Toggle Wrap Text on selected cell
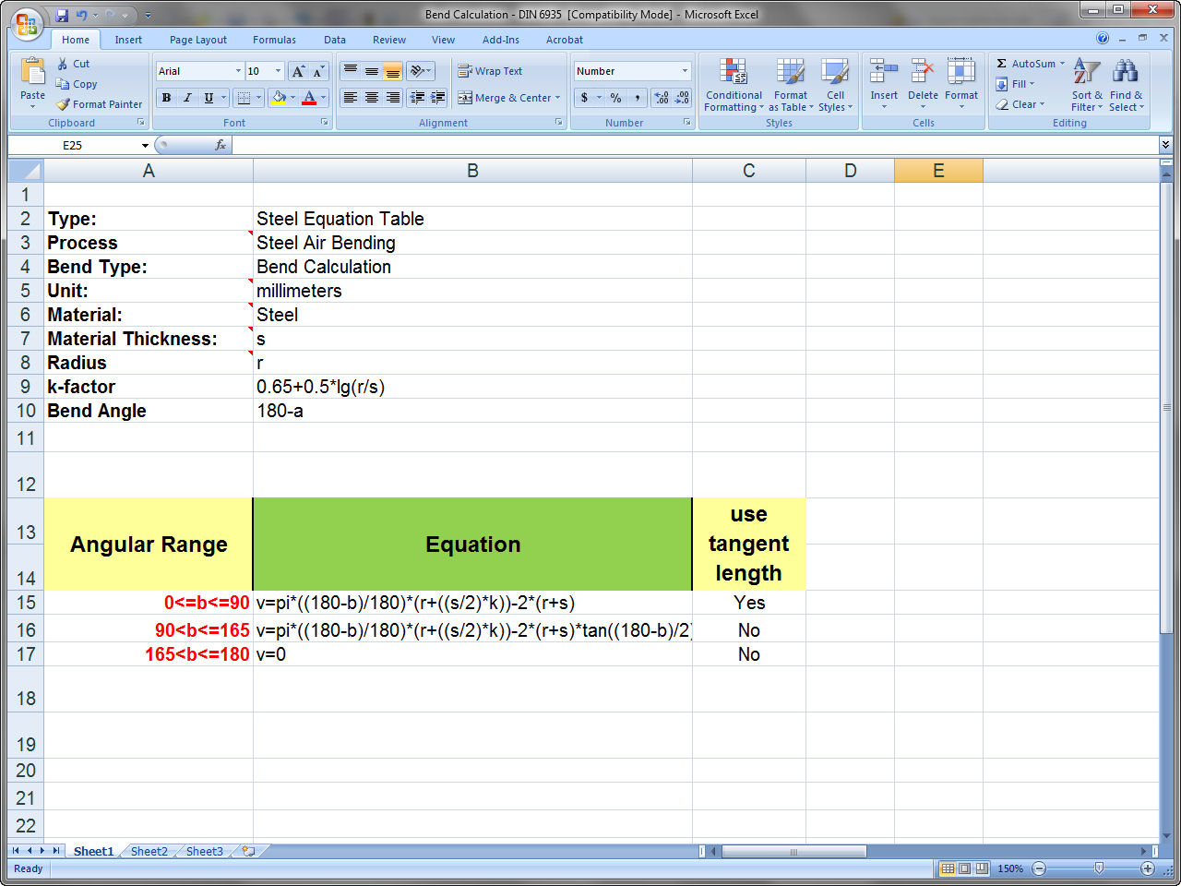The height and width of the screenshot is (886, 1181). 490,71
